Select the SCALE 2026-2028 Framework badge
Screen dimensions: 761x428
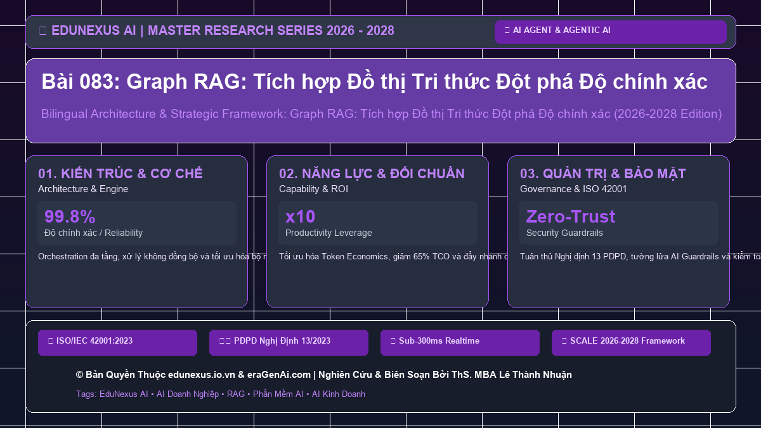coord(631,343)
